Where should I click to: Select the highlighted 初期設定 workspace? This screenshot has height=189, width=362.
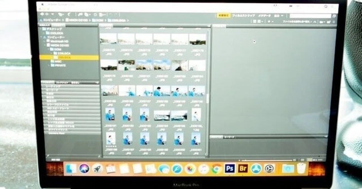223,16
